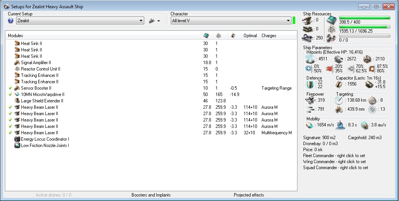Click the blue help question mark icon
This screenshot has width=399, height=201.
tap(10, 21)
